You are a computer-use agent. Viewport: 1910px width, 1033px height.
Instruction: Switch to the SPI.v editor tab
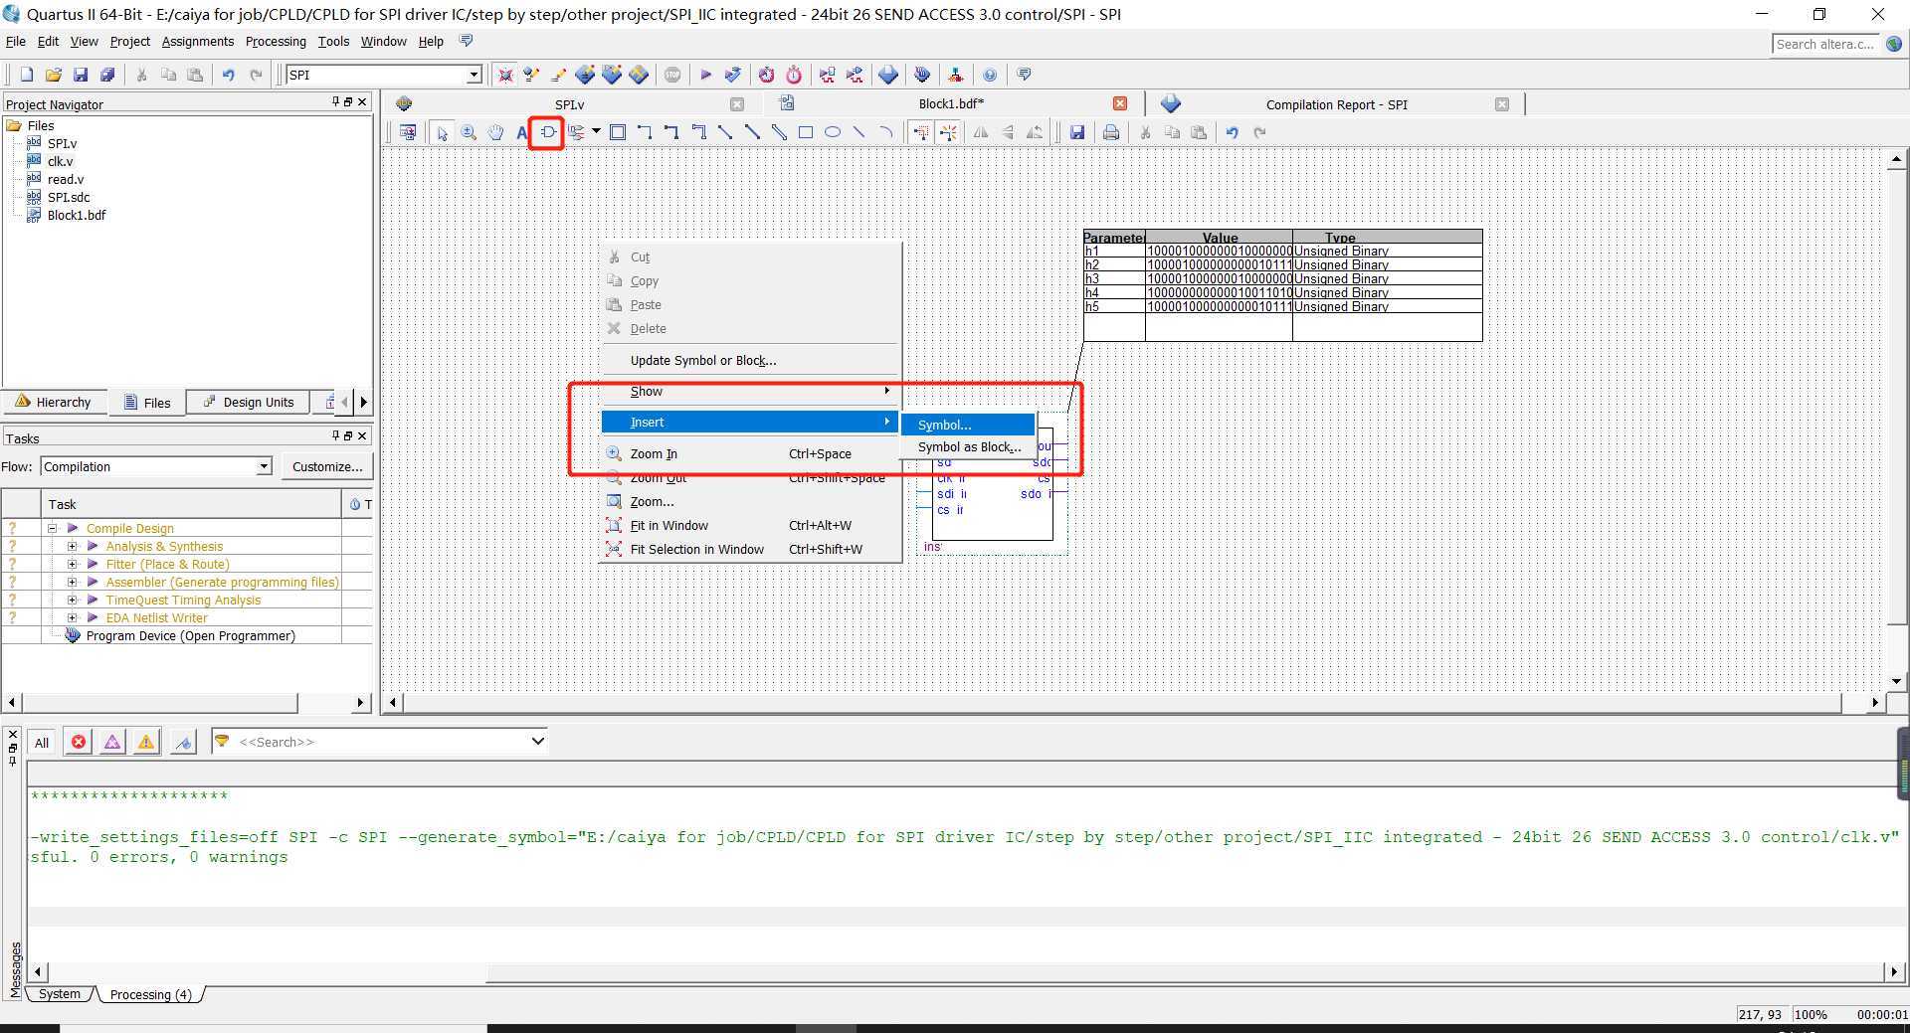pos(569,103)
